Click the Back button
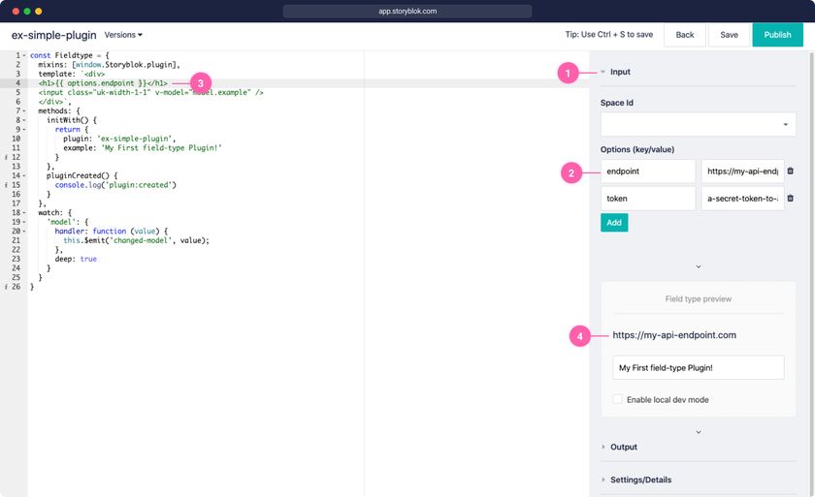The height and width of the screenshot is (497, 815). click(685, 35)
